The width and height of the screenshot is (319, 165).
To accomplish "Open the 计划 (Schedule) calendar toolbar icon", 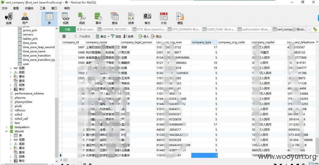I will pyautogui.click(x=164, y=19).
